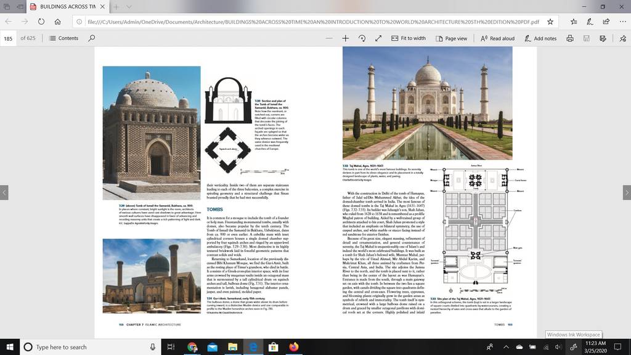Start Read aloud
This screenshot has height=355, width=631.
497,38
